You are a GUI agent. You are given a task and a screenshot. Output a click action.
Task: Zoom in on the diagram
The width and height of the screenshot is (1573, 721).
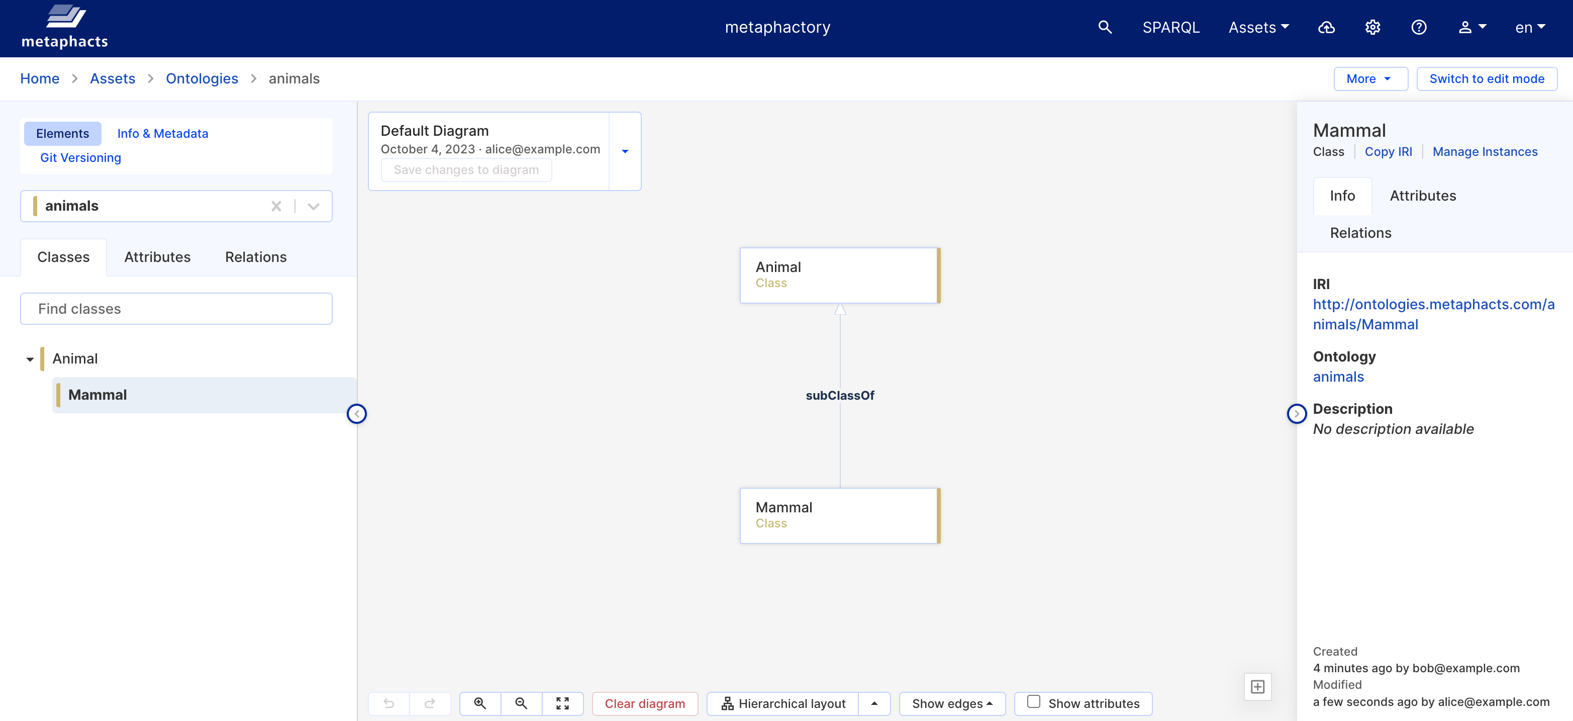tap(480, 703)
